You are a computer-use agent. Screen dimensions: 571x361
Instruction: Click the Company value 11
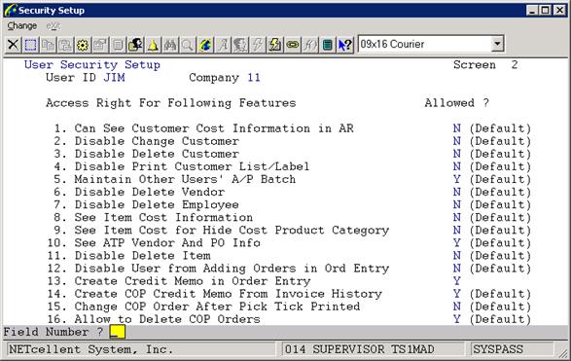[x=254, y=78]
